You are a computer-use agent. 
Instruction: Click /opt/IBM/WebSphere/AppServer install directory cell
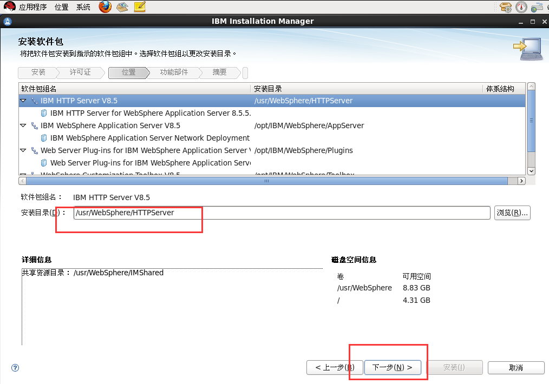coord(309,125)
